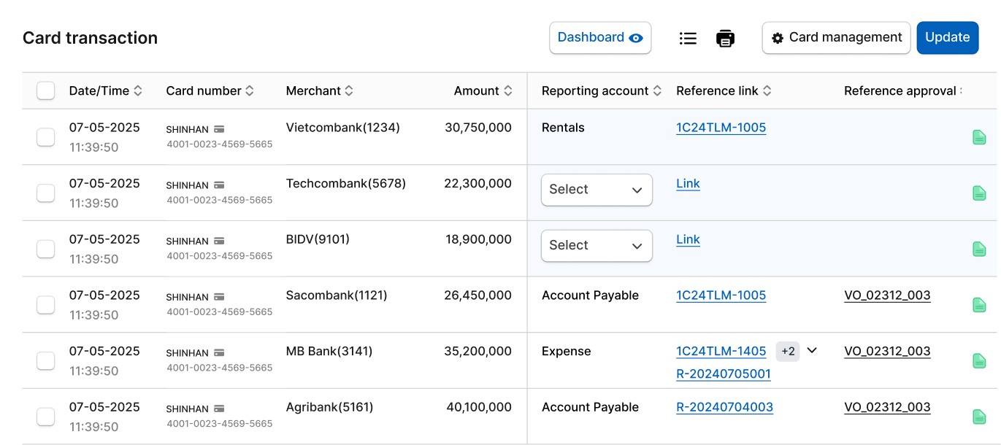This screenshot has width=1001, height=445.
Task: Open the R-20240704003 reference link
Action: click(724, 407)
